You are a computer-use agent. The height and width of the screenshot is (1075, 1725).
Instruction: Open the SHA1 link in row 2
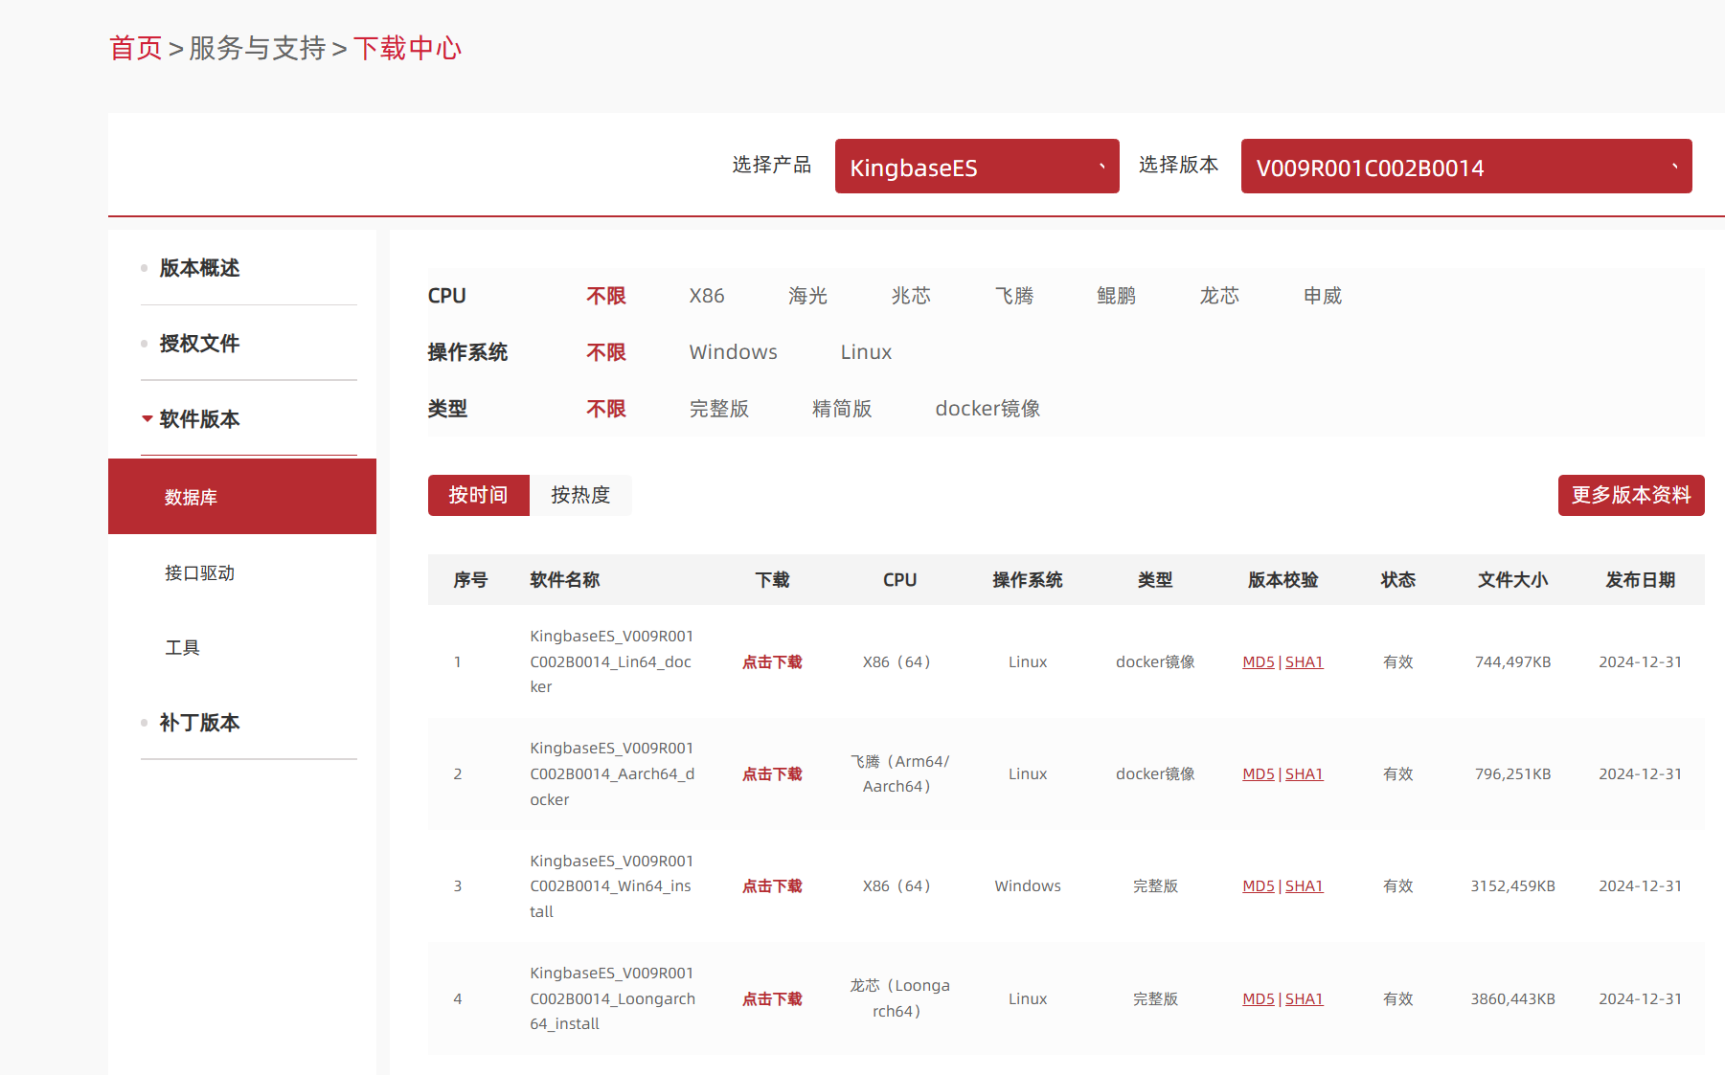[1304, 774]
